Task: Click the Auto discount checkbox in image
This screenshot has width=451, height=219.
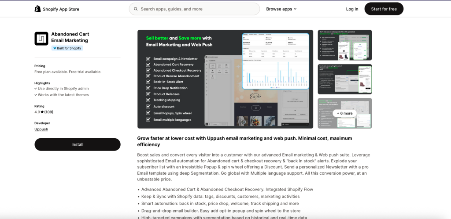Action: pyautogui.click(x=148, y=106)
